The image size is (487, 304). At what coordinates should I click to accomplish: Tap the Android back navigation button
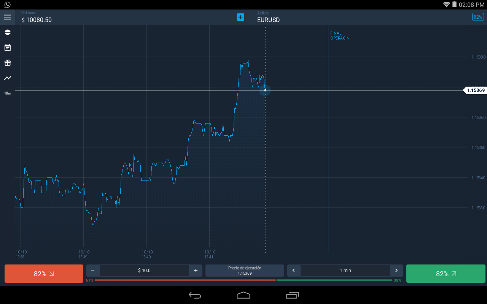(195, 295)
